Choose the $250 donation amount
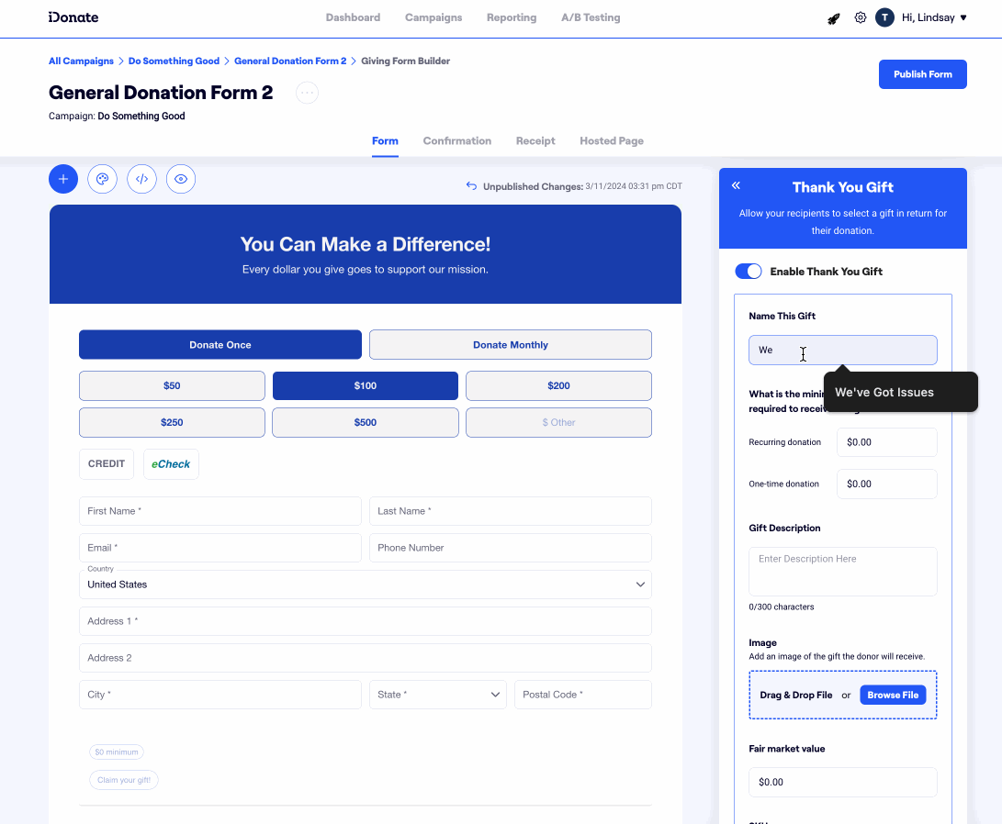The width and height of the screenshot is (1002, 824). [x=172, y=423]
